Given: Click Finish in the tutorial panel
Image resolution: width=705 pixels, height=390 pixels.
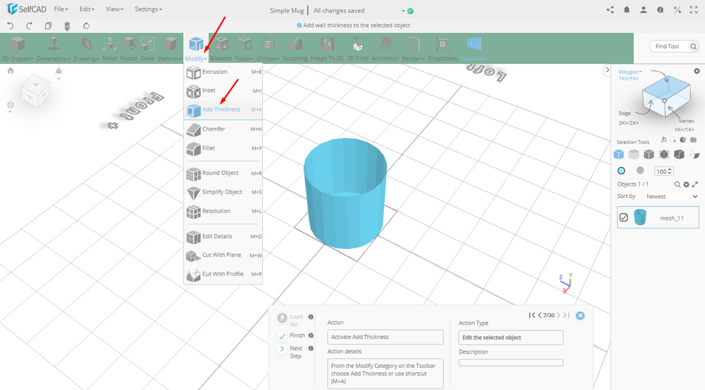Looking at the screenshot, I should pos(291,336).
